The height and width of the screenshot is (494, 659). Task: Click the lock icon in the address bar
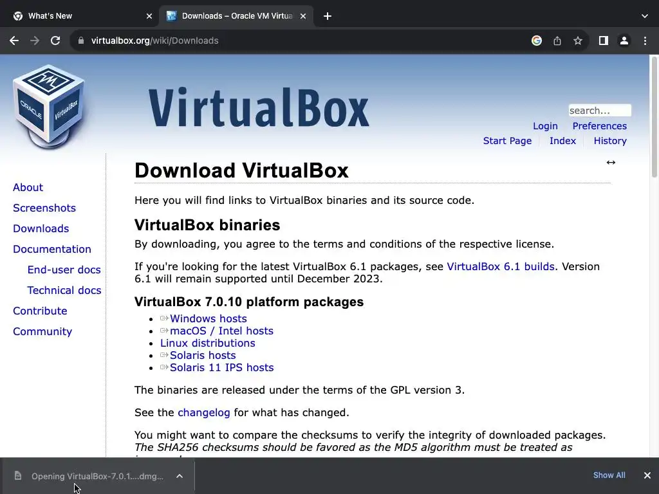coord(81,41)
